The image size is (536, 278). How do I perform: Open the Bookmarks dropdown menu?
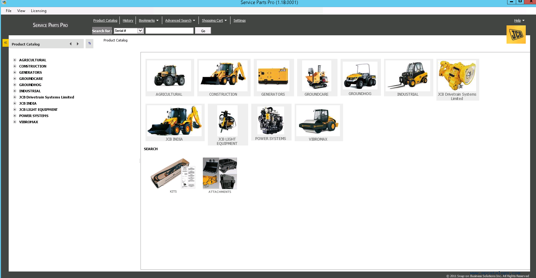click(x=149, y=20)
